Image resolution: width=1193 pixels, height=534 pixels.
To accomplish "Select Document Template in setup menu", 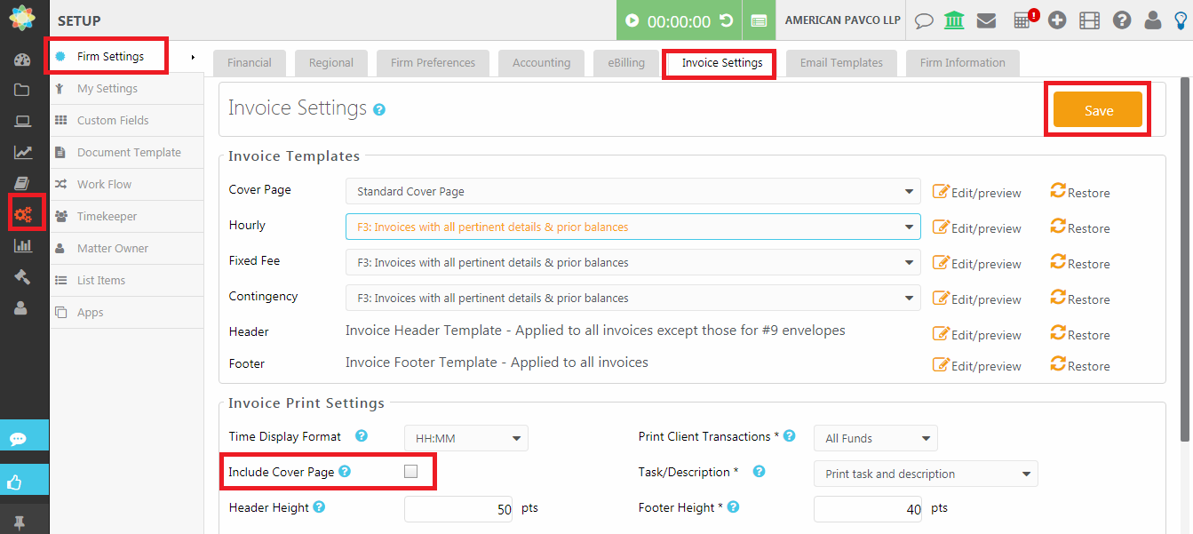I will (129, 153).
